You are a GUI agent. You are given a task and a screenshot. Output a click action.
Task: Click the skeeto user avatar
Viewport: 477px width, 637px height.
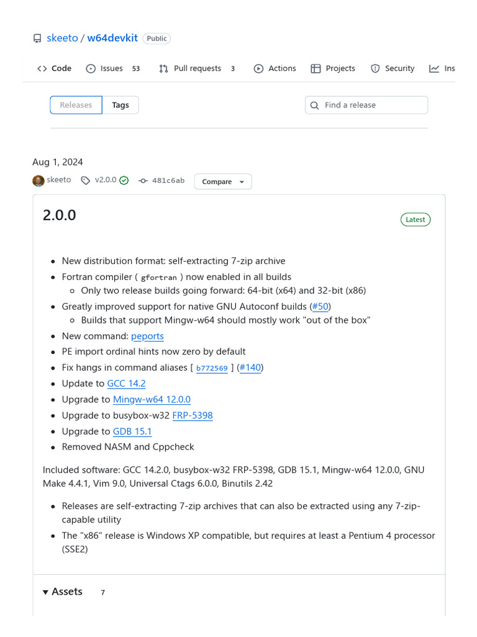pos(39,180)
